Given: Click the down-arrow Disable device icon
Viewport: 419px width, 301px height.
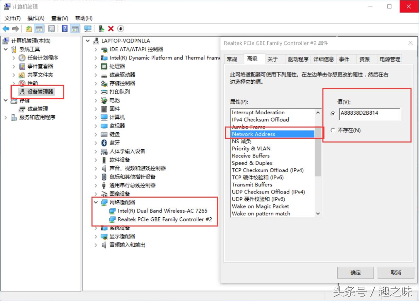Looking at the screenshot, I should (x=121, y=29).
